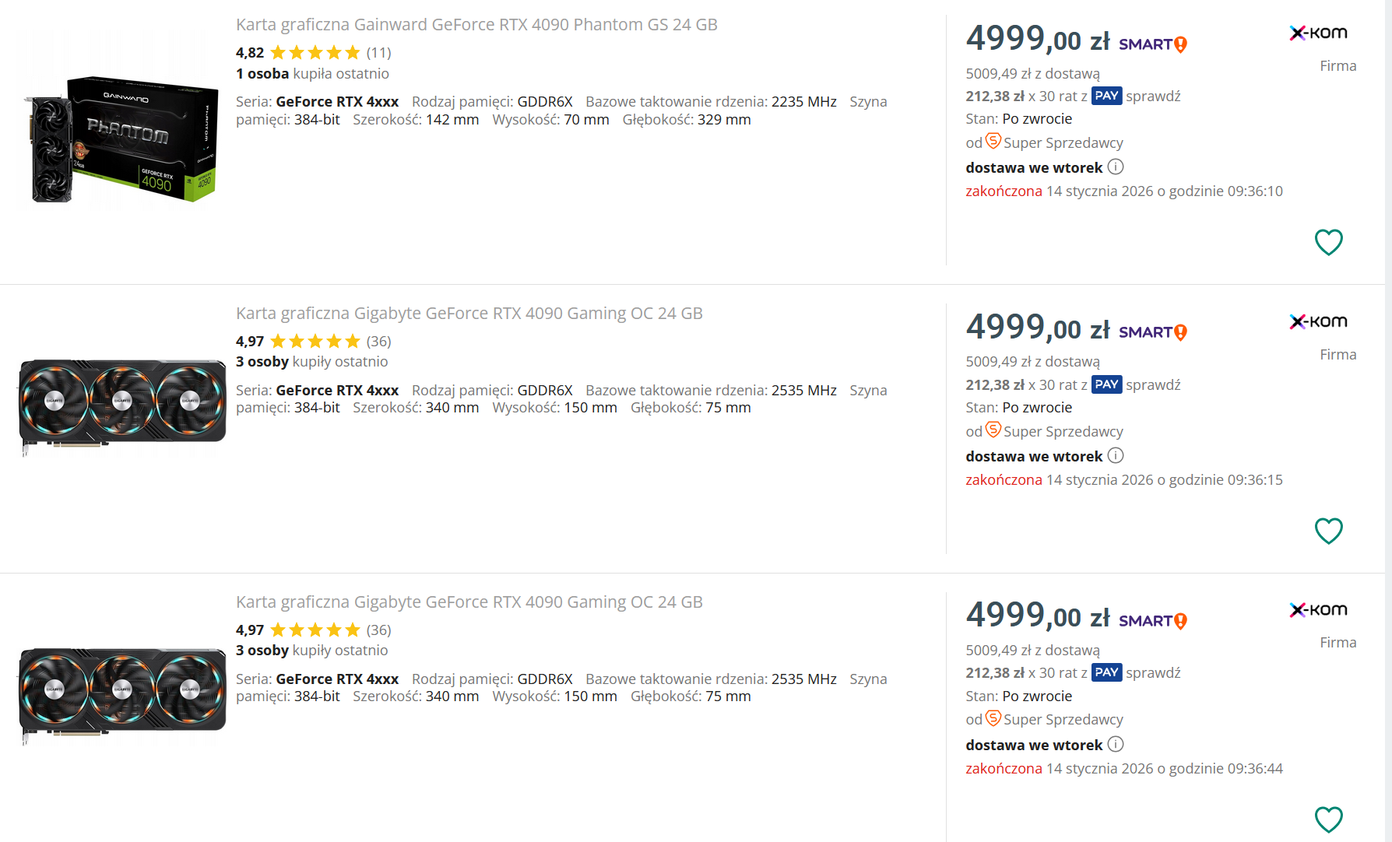This screenshot has height=842, width=1392.
Task: Click Gigabyte card image of 09:36:15 listing
Action: [x=123, y=406]
